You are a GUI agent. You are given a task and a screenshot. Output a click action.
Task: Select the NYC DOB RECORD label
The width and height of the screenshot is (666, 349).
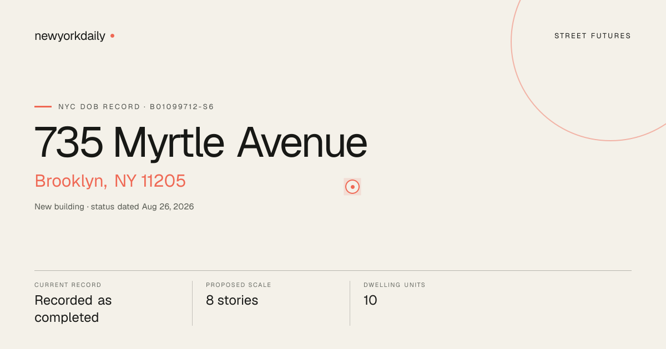(x=99, y=106)
